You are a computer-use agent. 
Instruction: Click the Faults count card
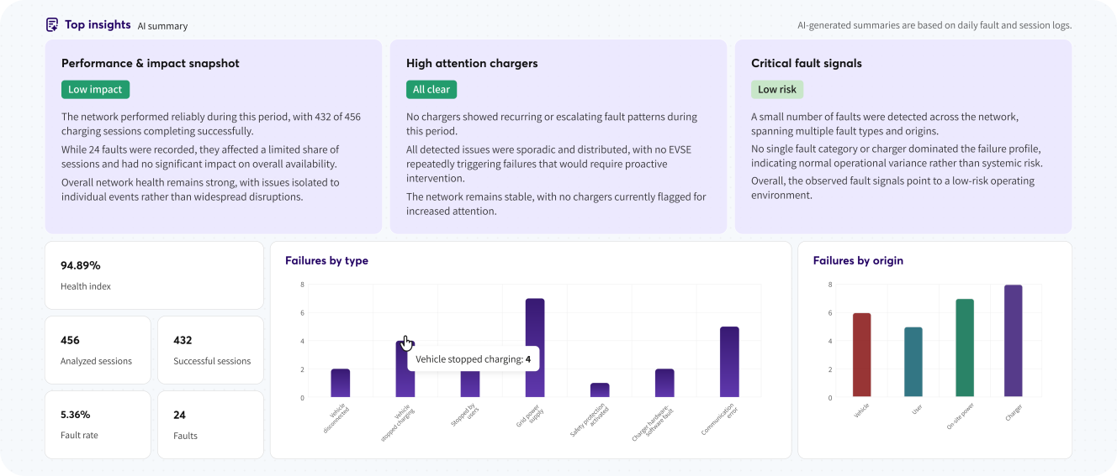pyautogui.click(x=210, y=425)
